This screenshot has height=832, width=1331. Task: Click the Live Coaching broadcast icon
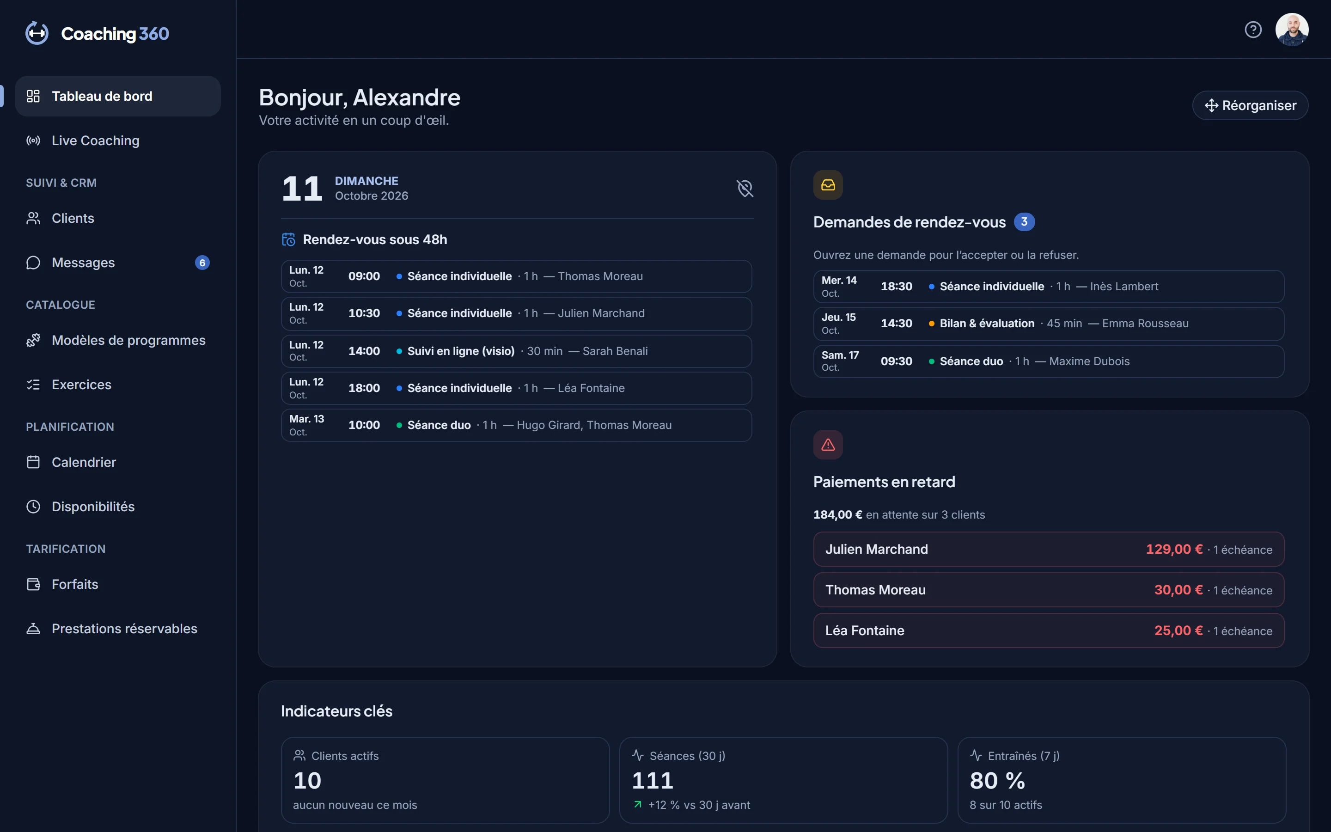[34, 141]
